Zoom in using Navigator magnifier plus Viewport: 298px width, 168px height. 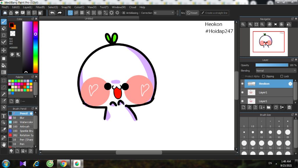click(250, 24)
